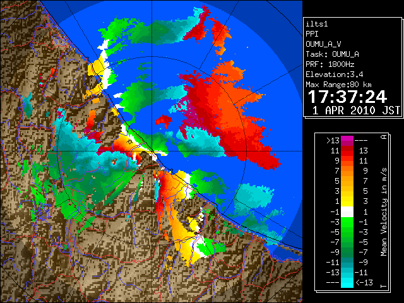Select the 'PPI' scan type text
The width and height of the screenshot is (404, 303).
[312, 34]
